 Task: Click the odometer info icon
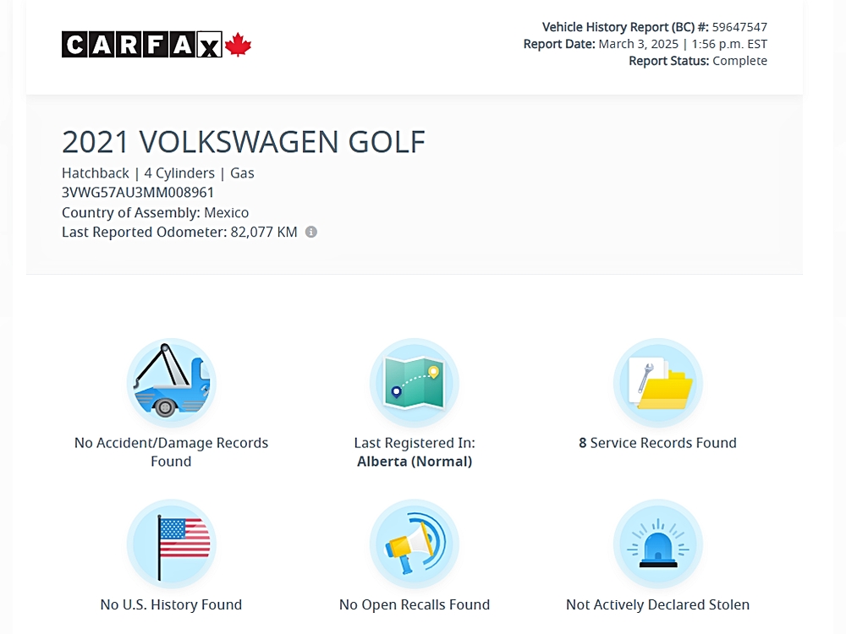[x=311, y=232]
